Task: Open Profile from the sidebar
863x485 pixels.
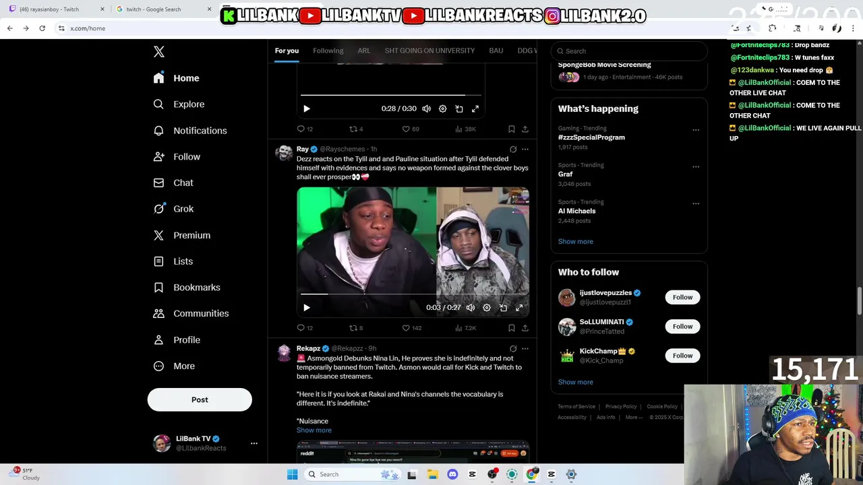Action: tap(177, 339)
